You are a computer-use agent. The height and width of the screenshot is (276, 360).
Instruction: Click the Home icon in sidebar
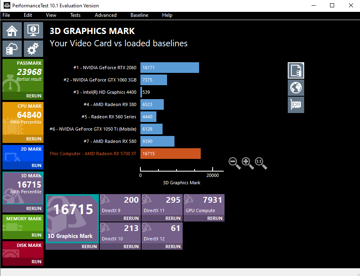pos(12,30)
